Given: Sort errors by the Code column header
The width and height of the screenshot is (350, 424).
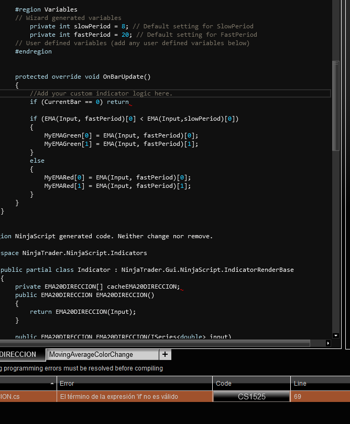Looking at the screenshot, I should click(x=251, y=384).
